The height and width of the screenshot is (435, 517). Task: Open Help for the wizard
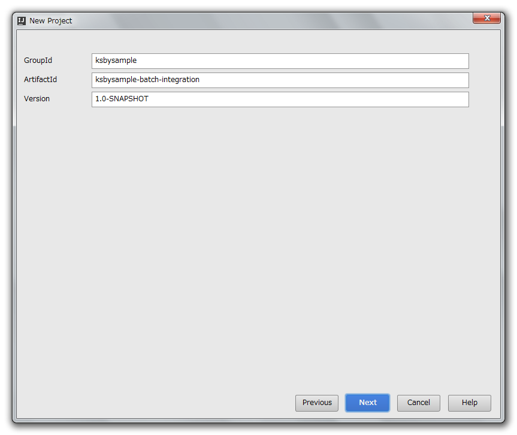[470, 403]
